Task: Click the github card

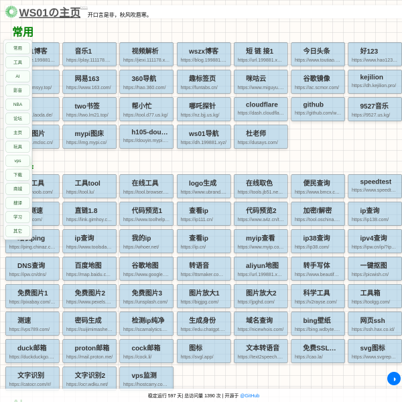Action: point(318,109)
